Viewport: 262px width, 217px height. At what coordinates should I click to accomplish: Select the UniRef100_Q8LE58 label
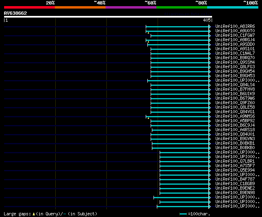235,107
